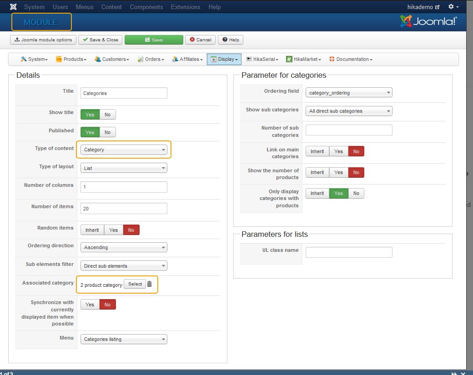The height and width of the screenshot is (375, 473).
Task: Open the settings gear menu
Action: tap(453, 7)
